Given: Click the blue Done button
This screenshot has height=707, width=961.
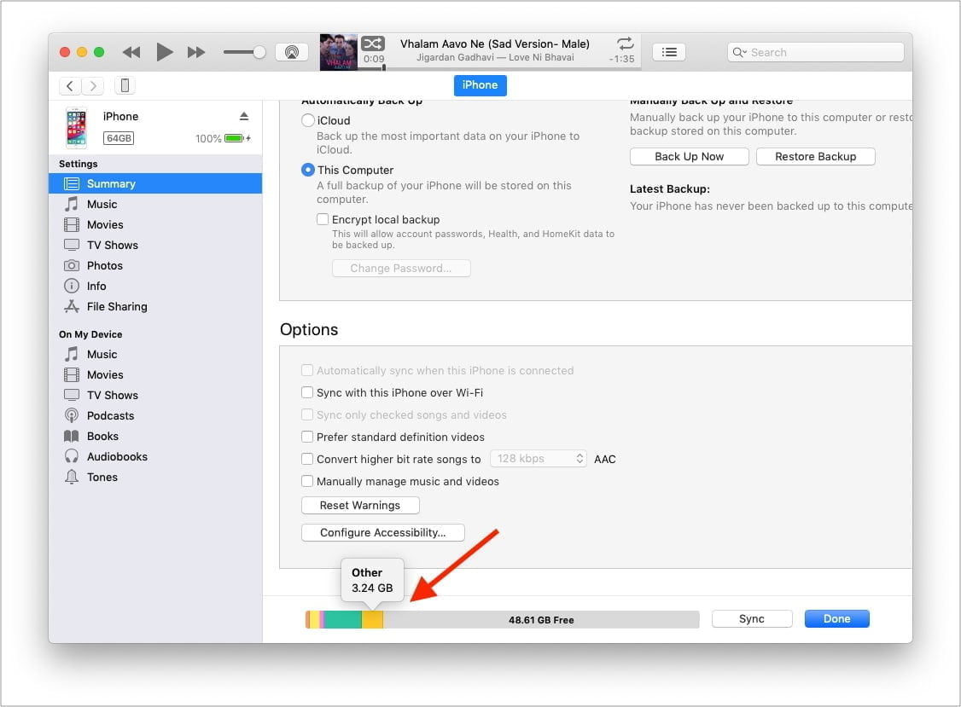Looking at the screenshot, I should 836,619.
